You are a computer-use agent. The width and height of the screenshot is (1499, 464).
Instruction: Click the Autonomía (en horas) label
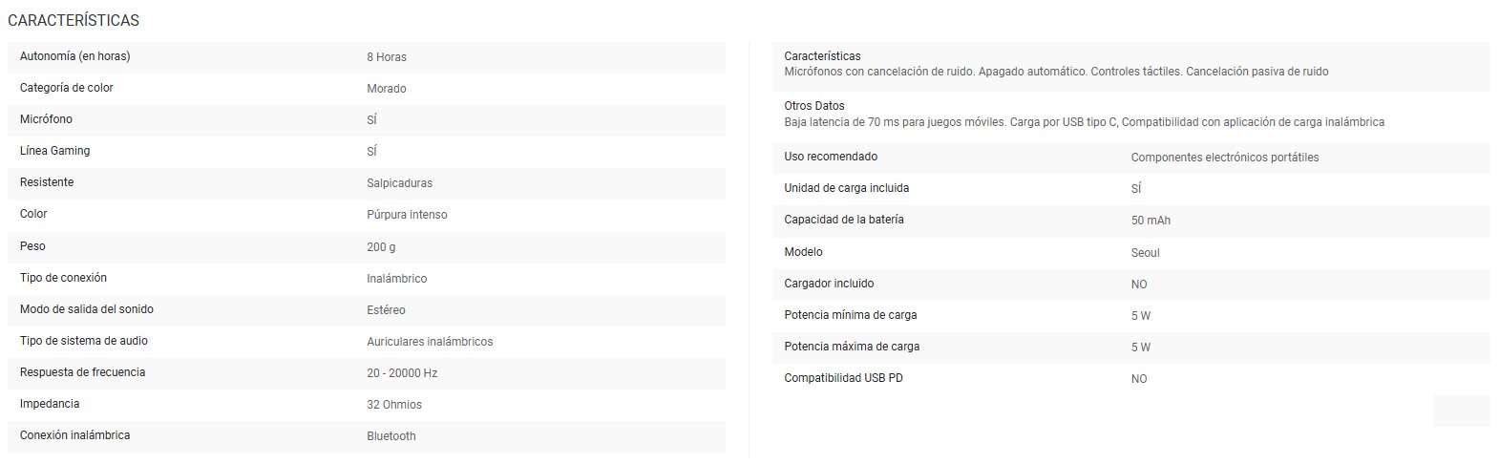[74, 56]
